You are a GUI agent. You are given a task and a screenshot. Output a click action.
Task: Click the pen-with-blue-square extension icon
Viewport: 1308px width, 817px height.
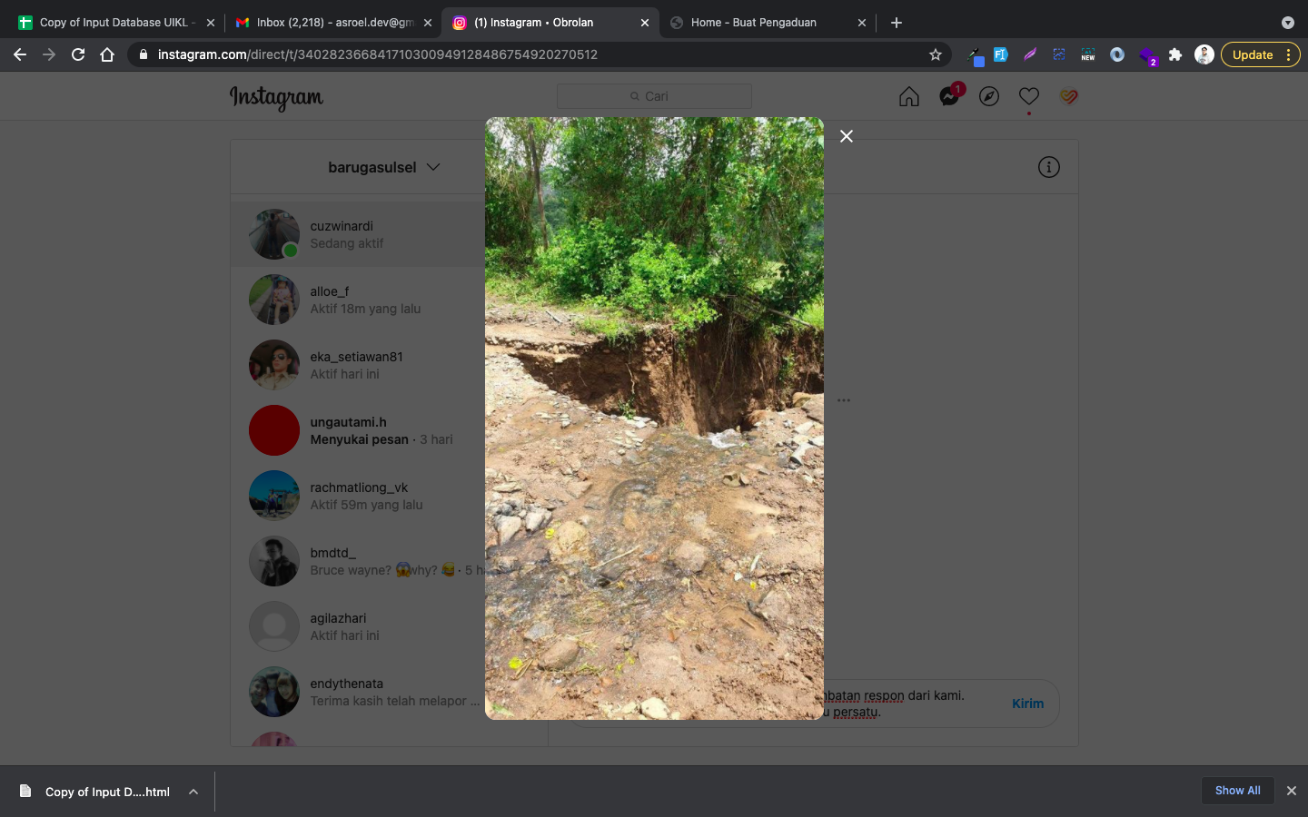click(975, 56)
